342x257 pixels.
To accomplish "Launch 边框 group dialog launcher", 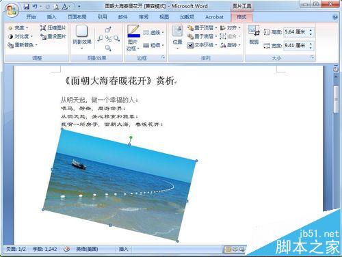I will [163, 57].
